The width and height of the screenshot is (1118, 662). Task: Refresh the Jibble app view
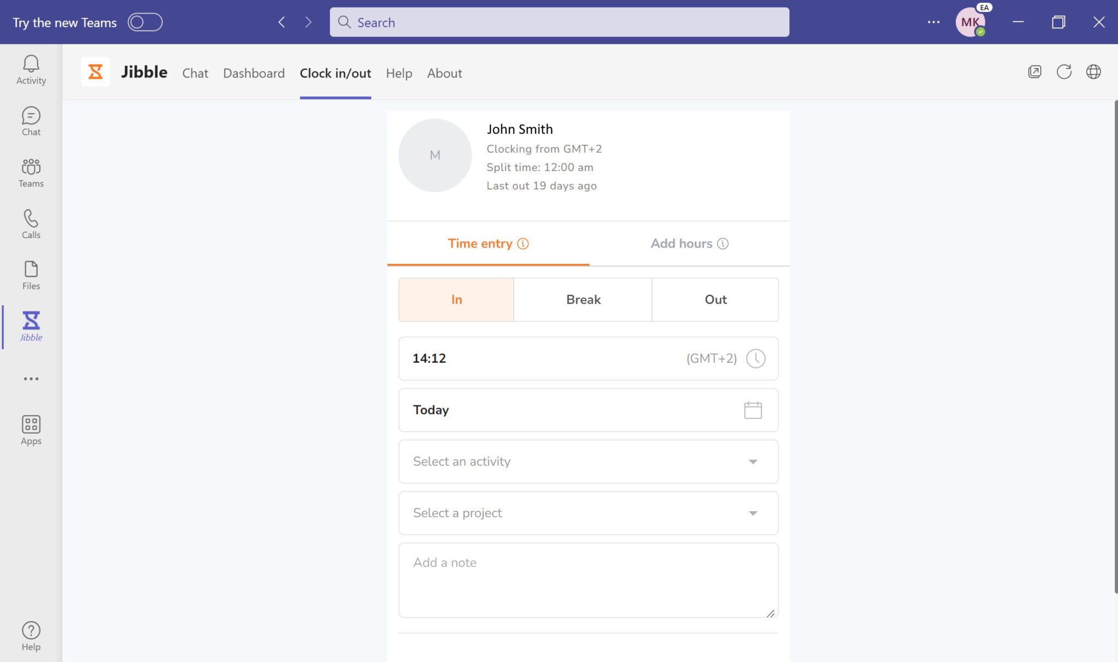pos(1063,72)
